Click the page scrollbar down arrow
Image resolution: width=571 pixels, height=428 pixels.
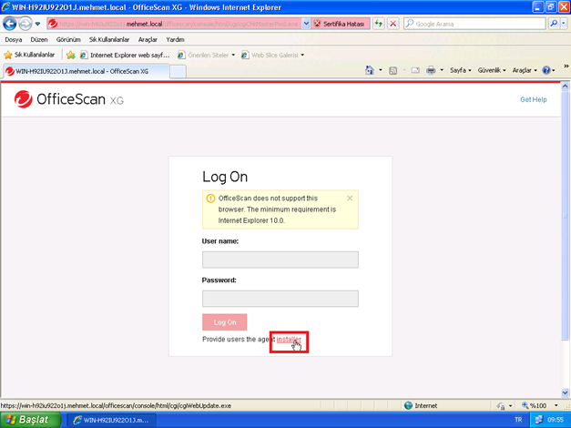pos(565,392)
